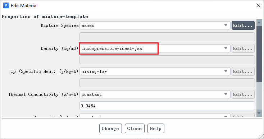Open the Density method dropdown
Screen dimensions: 264x139
(x=155, y=48)
